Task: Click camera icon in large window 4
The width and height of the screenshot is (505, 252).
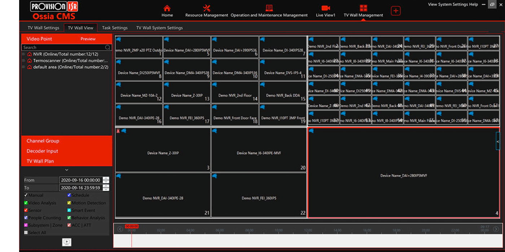Action: pyautogui.click(x=311, y=131)
